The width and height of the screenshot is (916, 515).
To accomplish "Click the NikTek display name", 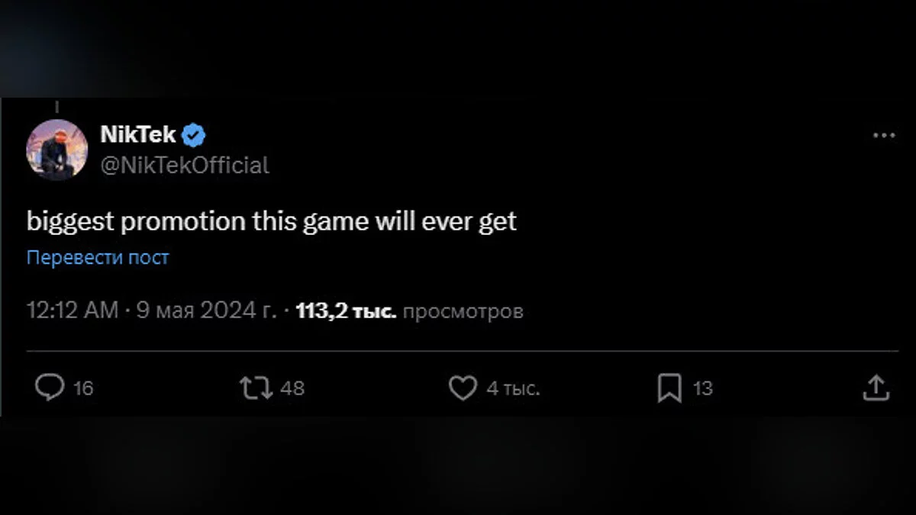I will click(138, 135).
